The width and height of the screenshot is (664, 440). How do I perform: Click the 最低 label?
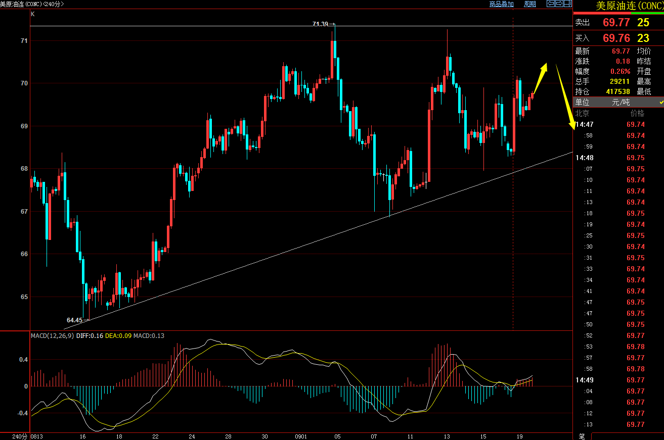pyautogui.click(x=644, y=91)
